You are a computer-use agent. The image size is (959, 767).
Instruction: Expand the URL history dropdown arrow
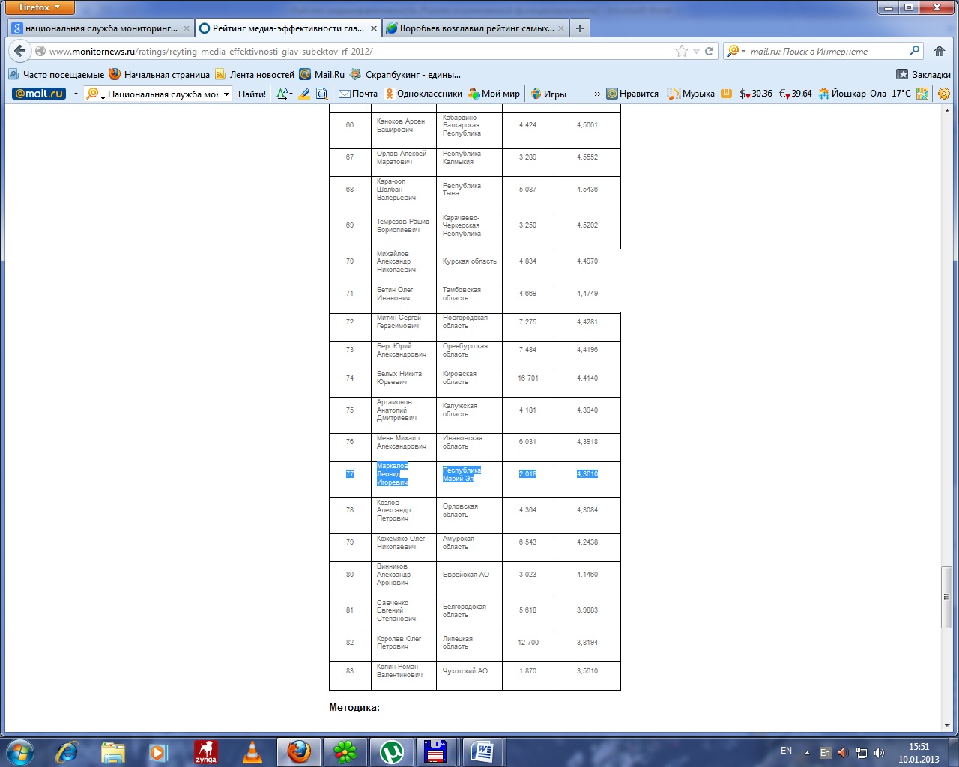[696, 51]
